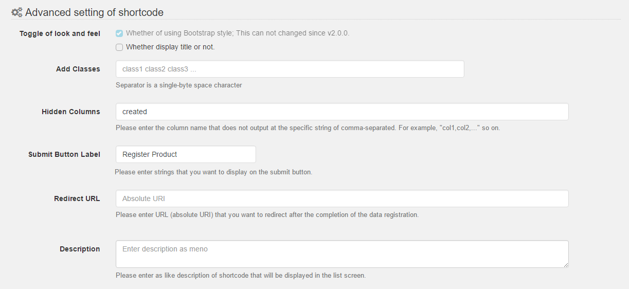Click the 'Submit Button Label' field label
Viewport: 629px width, 289px height.
[64, 154]
